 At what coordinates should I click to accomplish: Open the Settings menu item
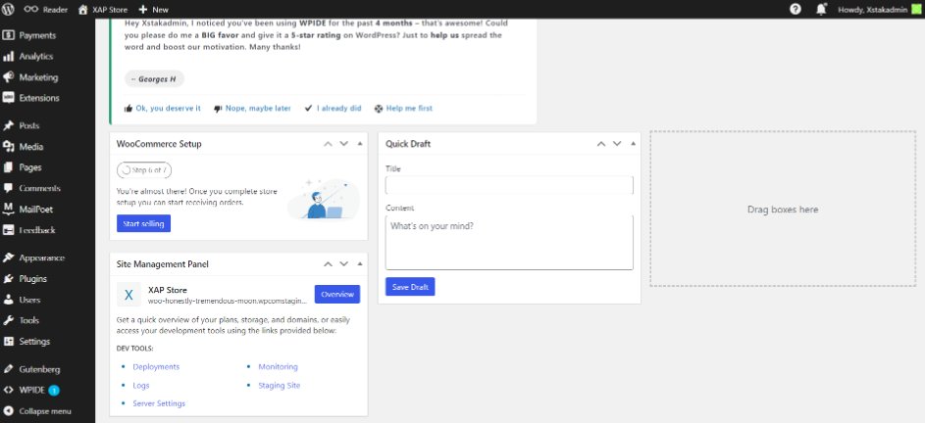point(34,342)
